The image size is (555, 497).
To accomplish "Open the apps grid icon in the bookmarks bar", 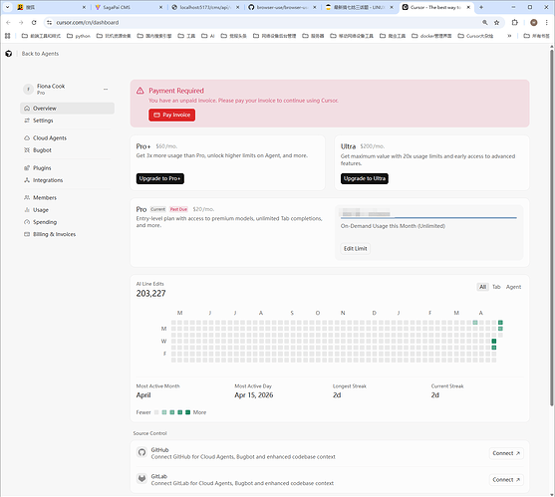I will click(8, 36).
